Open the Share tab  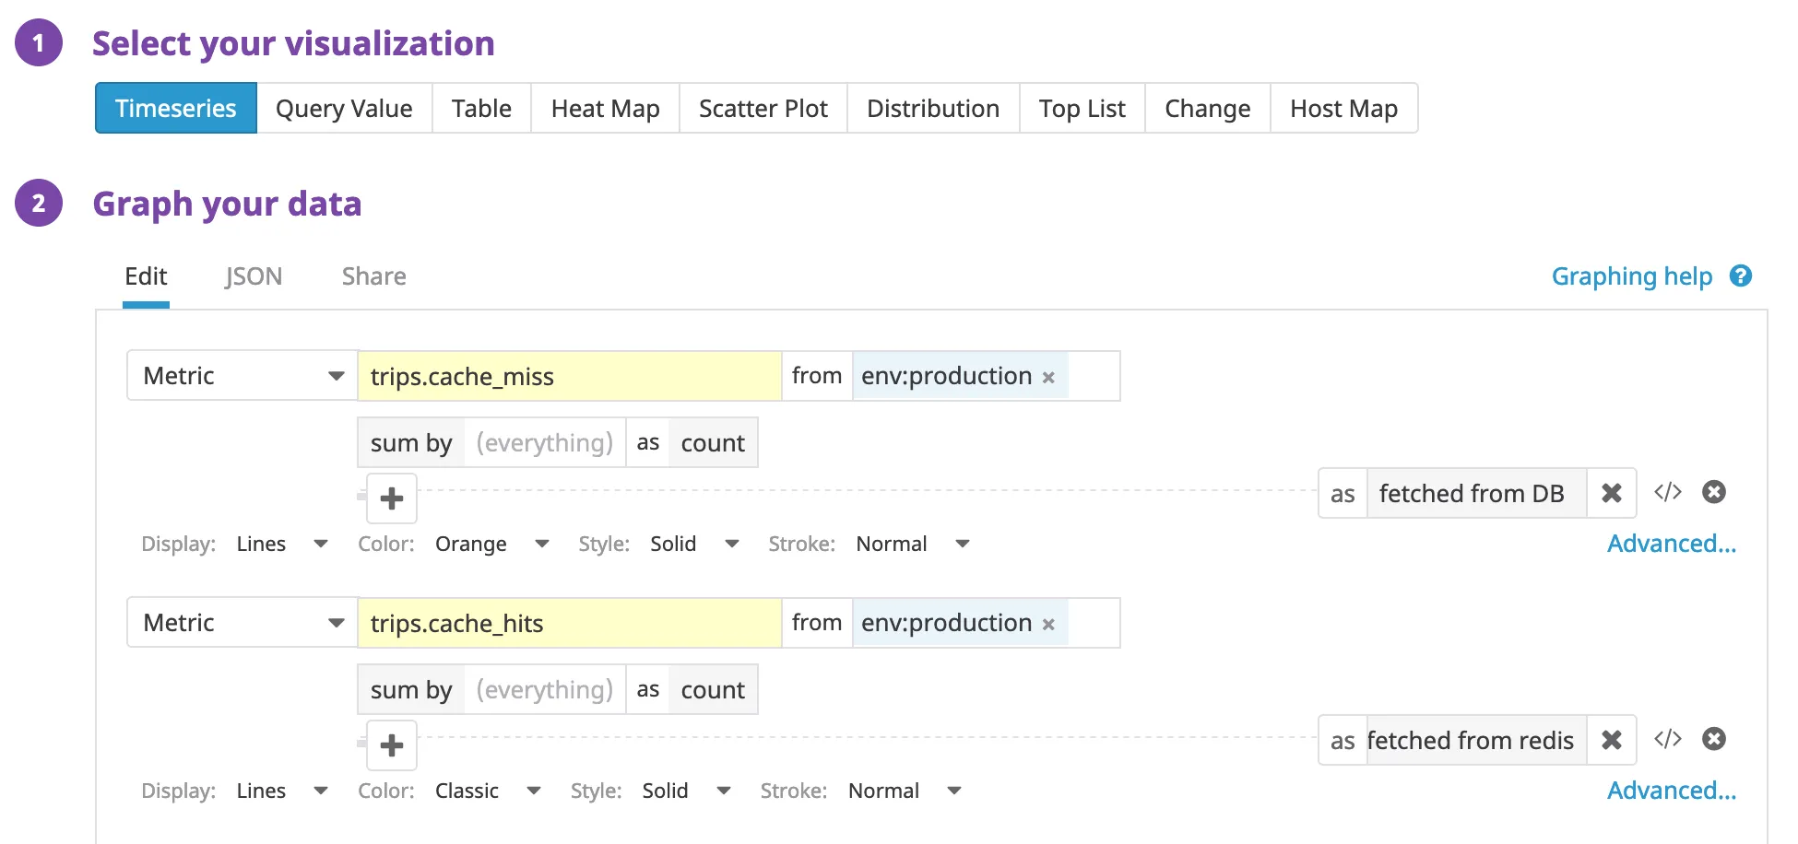[373, 276]
